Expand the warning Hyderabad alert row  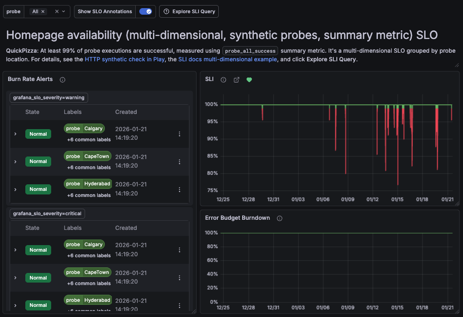[x=15, y=189]
